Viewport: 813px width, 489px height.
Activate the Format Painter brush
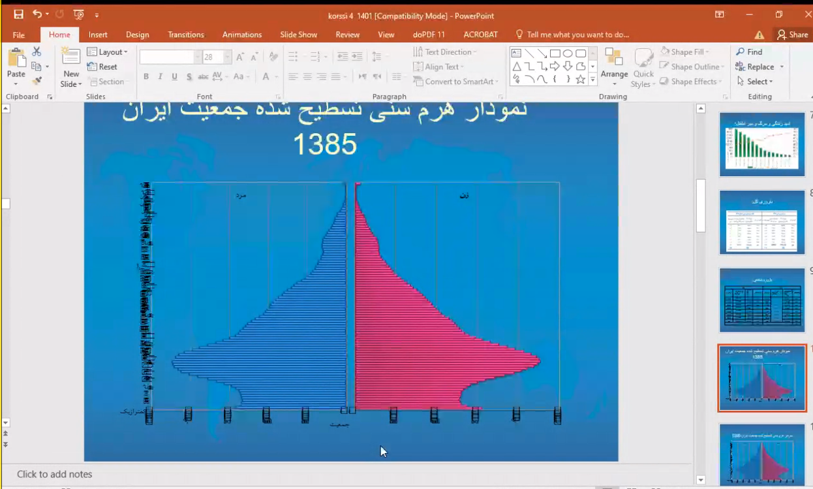click(37, 81)
